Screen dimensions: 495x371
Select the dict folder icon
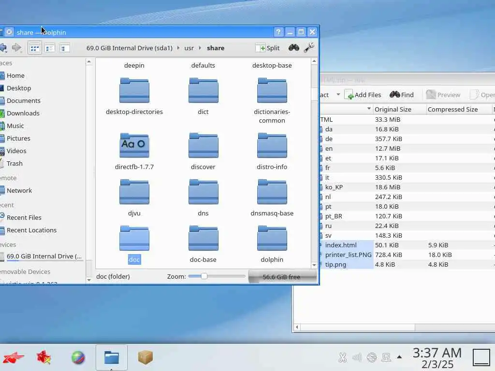tap(204, 91)
